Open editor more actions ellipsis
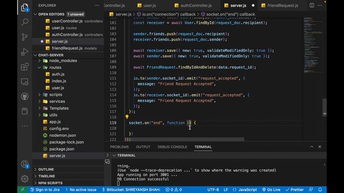344x193 pixels. (320, 5)
